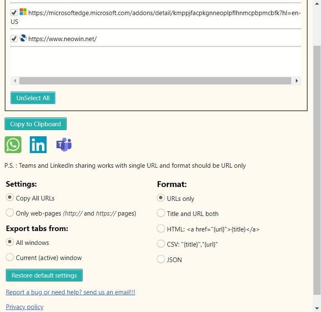
Task: Select the CSV format option
Action: click(x=161, y=244)
